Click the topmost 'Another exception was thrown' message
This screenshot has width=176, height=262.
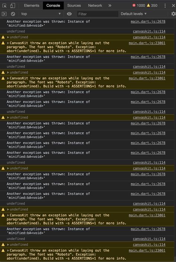pyautogui.click(x=48, y=23)
